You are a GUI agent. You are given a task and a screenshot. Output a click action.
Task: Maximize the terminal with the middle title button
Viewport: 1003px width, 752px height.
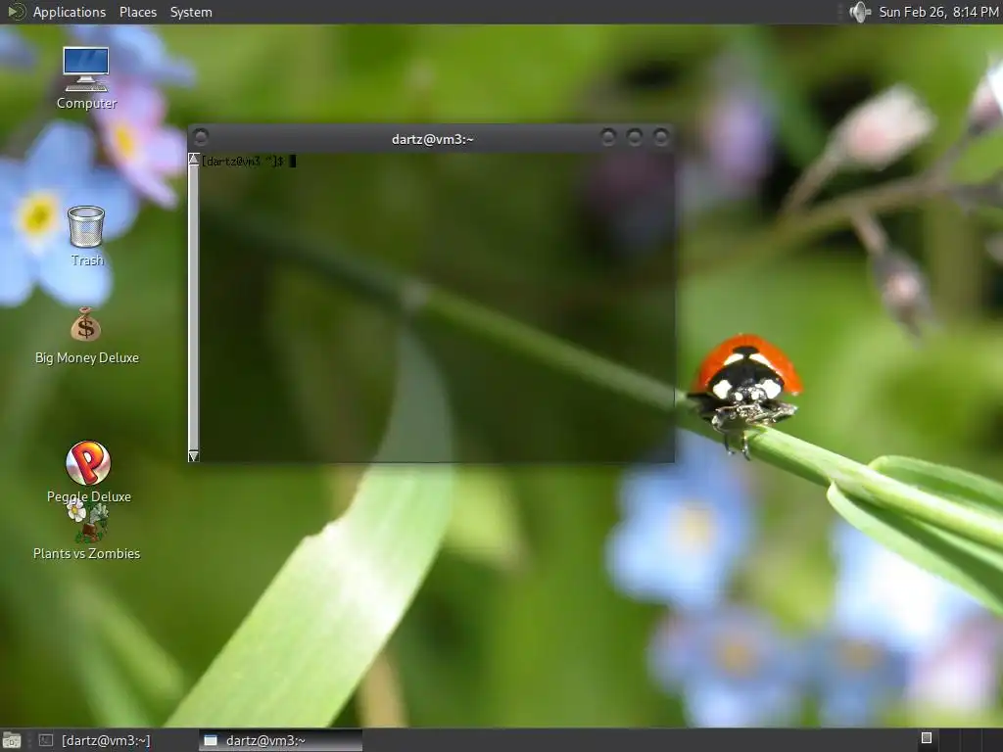pos(635,137)
